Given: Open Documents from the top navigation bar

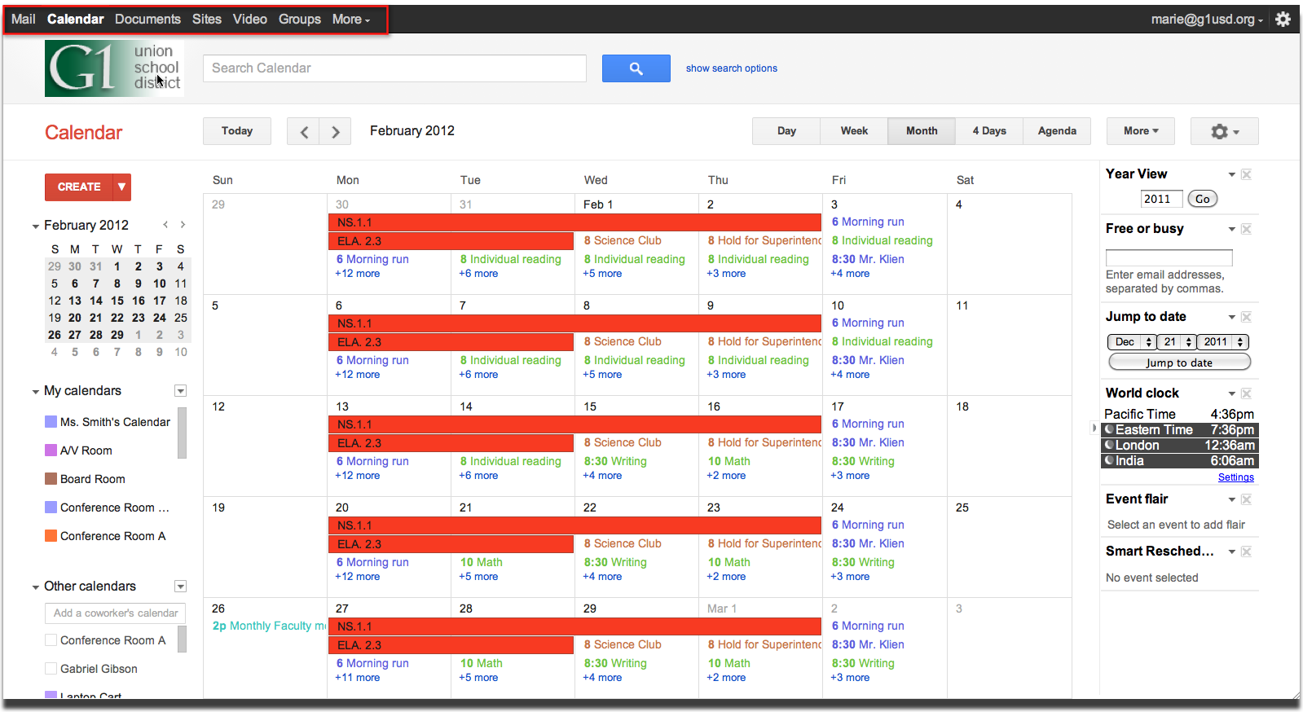Looking at the screenshot, I should click(x=147, y=20).
